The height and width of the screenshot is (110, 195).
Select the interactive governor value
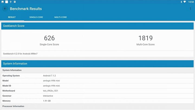(48, 96)
